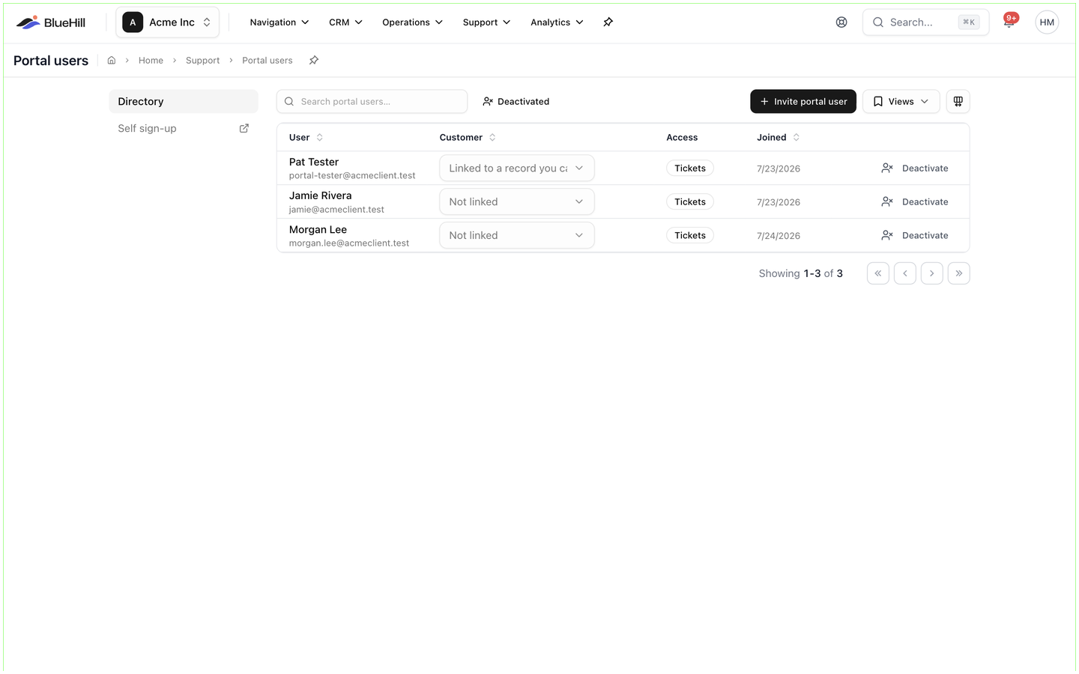The width and height of the screenshot is (1079, 674).
Task: Open customer dropdown for Morgan Lee
Action: pyautogui.click(x=517, y=236)
